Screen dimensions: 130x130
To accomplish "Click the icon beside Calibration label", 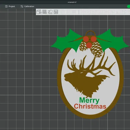I will (x=22, y=6).
